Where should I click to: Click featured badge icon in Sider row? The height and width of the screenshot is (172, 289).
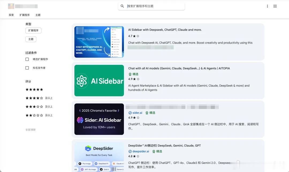tap(147, 113)
